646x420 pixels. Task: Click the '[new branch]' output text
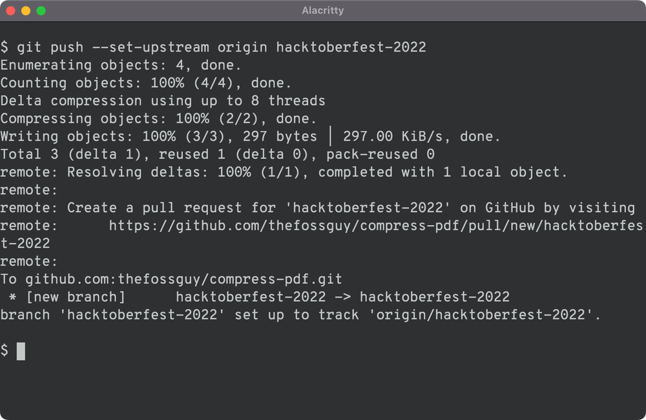[74, 297]
